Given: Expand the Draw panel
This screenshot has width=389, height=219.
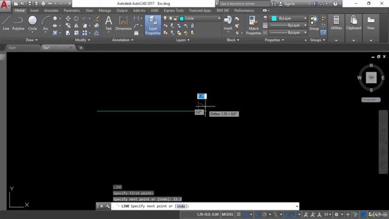Looking at the screenshot, I should coord(32,40).
